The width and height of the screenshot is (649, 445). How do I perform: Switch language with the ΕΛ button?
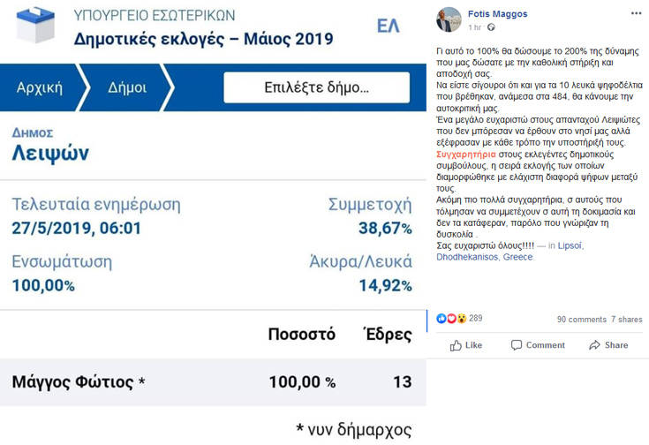pos(388,26)
